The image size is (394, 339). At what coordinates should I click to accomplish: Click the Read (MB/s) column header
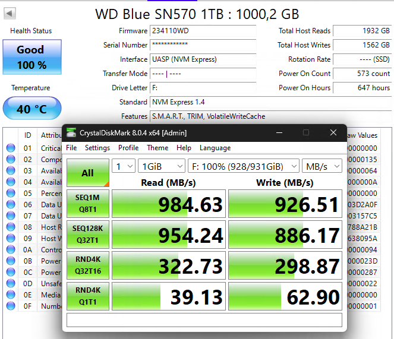tap(168, 182)
